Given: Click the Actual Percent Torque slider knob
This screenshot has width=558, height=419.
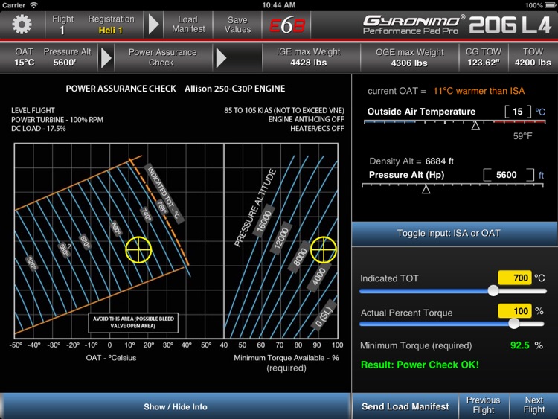Looking at the screenshot, I should [x=513, y=324].
